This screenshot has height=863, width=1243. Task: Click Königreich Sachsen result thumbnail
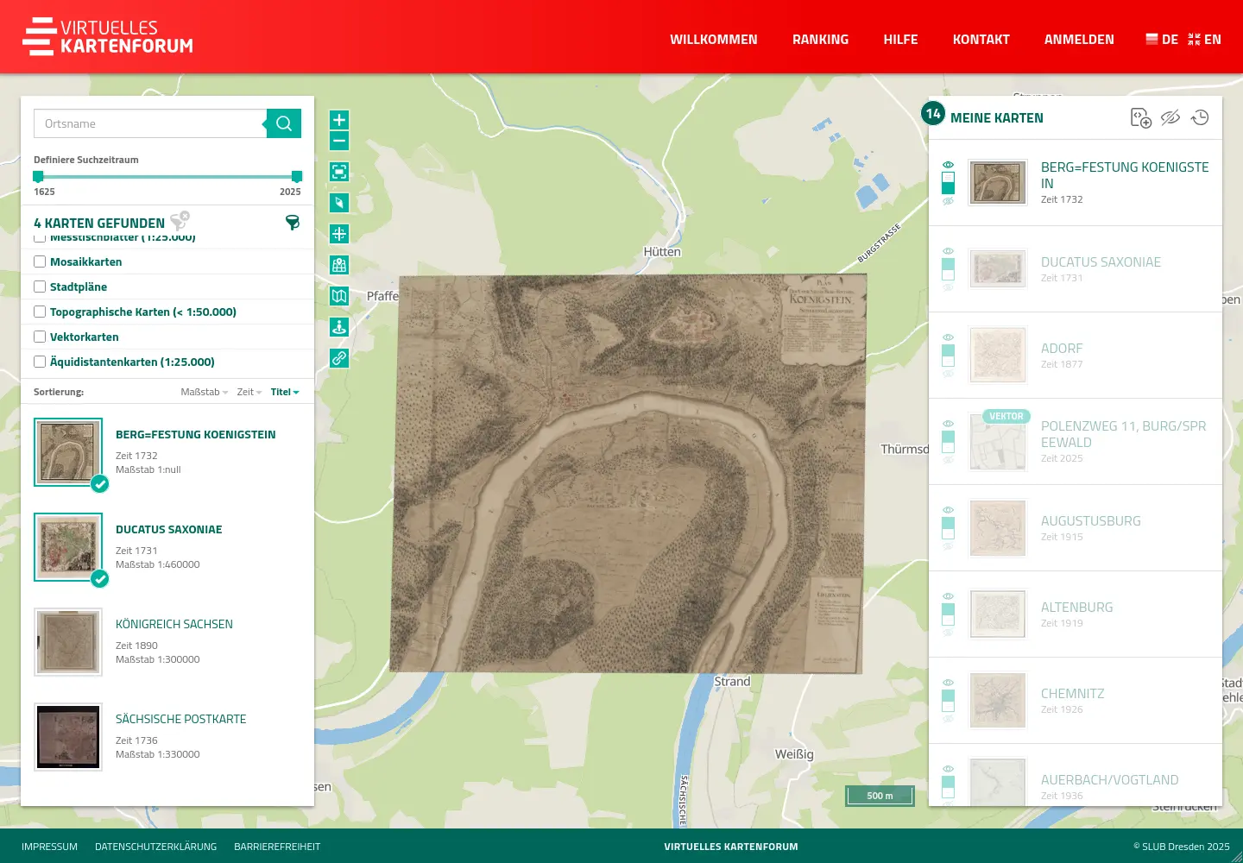tap(68, 642)
